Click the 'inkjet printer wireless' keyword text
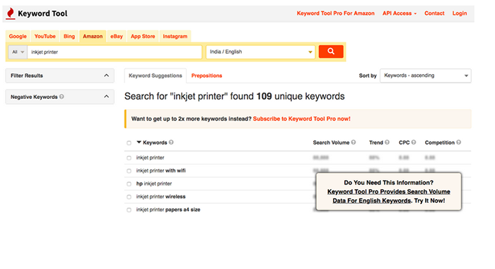Screen dimensions: 495x269 pos(161,196)
